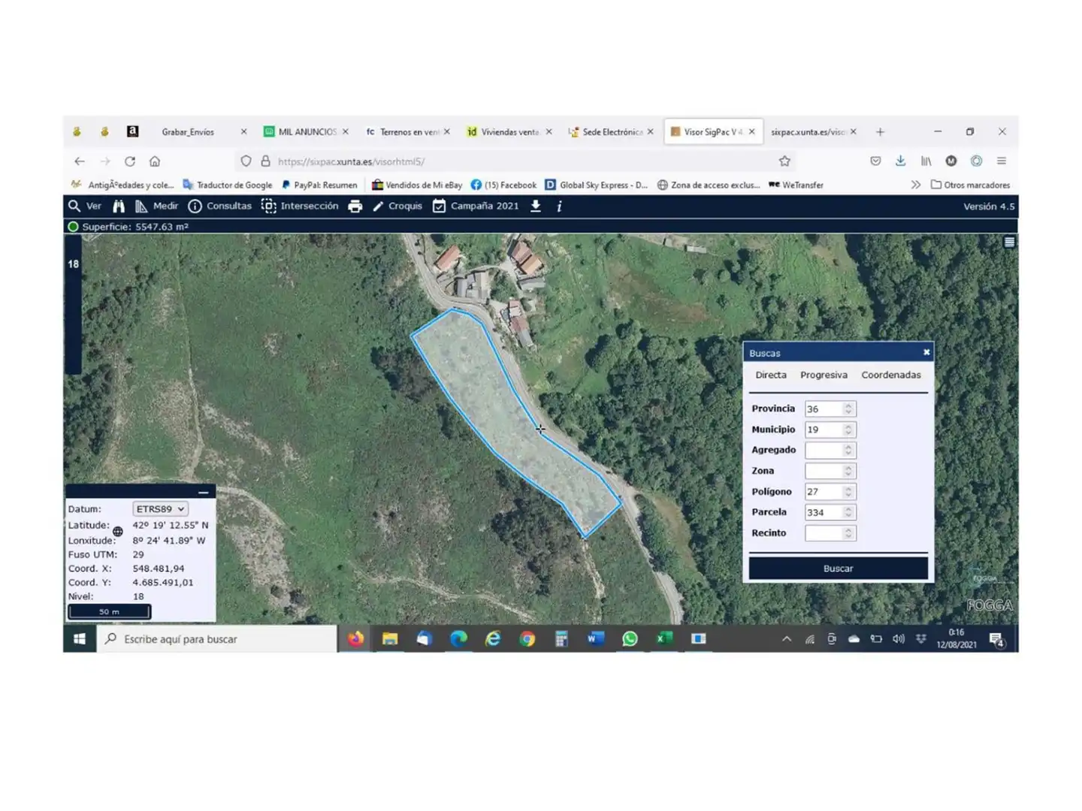
Task: Adjust the Parcela spinner arrows
Action: click(x=848, y=512)
